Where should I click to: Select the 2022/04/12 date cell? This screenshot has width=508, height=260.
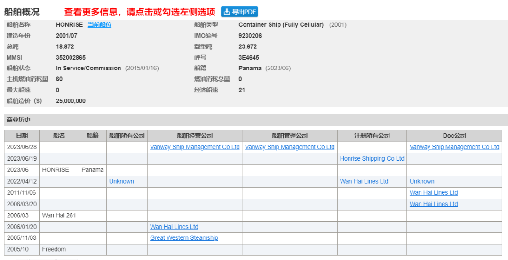[x=22, y=182]
